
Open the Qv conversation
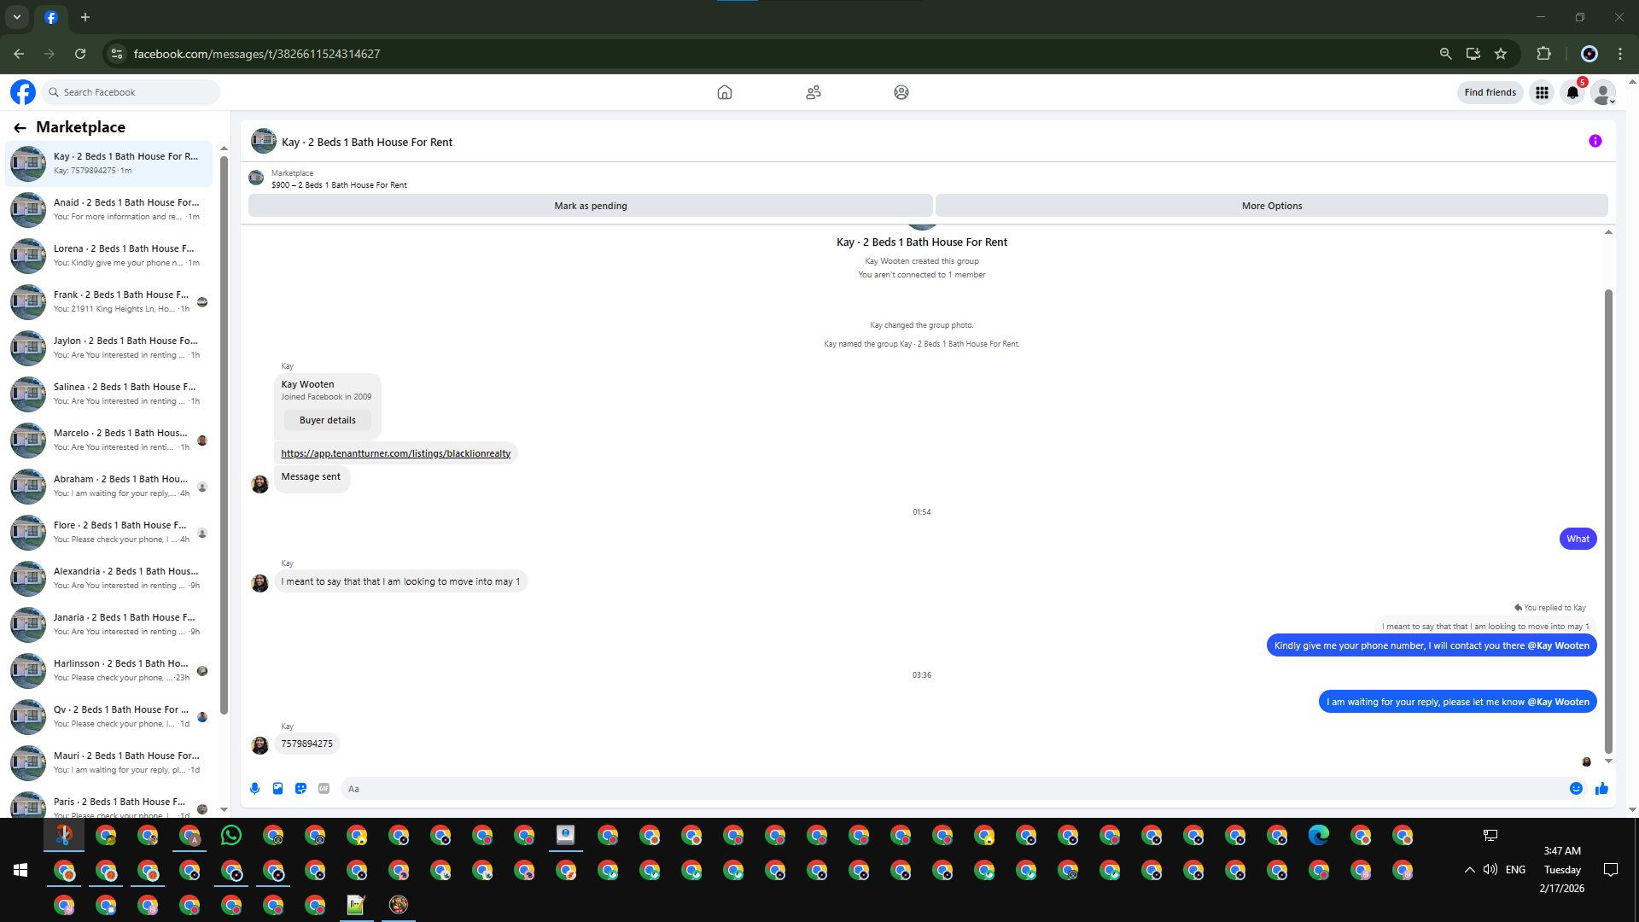(x=109, y=716)
